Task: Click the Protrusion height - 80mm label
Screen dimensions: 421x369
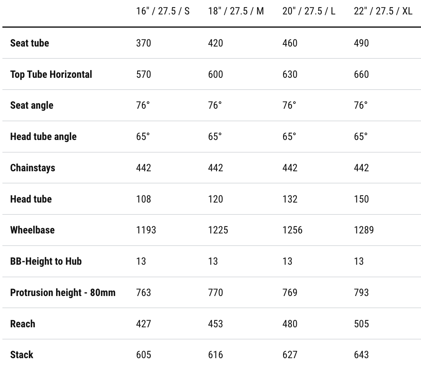Action: [63, 292]
